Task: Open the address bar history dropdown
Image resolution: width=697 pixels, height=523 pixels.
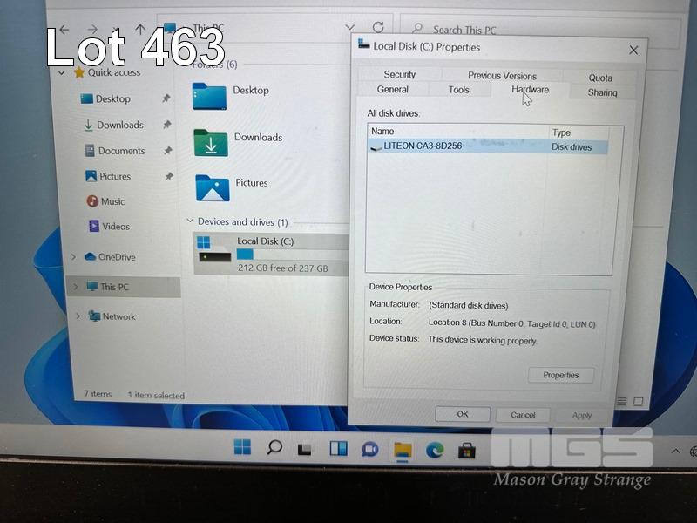Action: [350, 28]
